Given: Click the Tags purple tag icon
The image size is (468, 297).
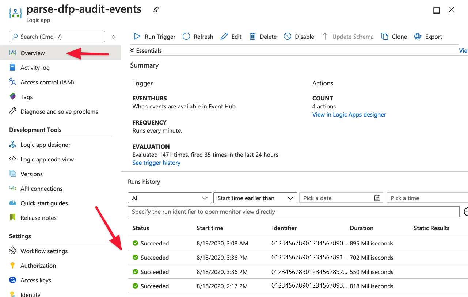Looking at the screenshot, I should 13,96.
